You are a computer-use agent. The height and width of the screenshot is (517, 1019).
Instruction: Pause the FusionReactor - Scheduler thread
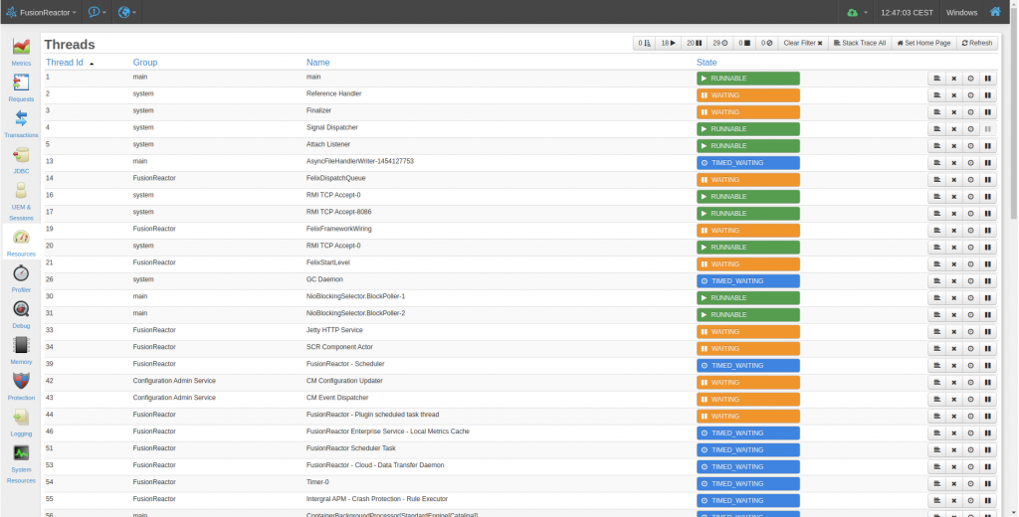[988, 366]
